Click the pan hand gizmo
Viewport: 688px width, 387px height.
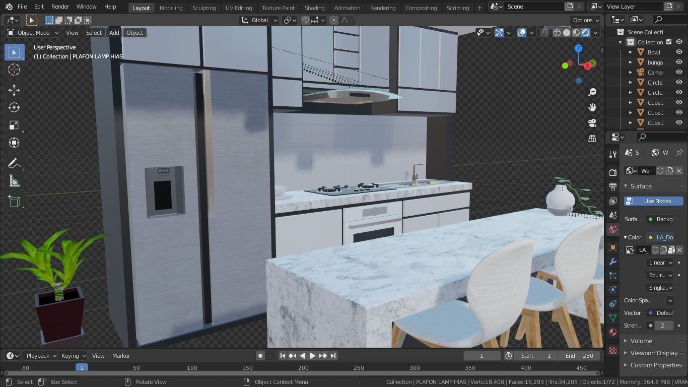[x=592, y=107]
